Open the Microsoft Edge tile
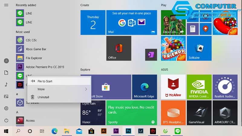Image resolution: width=242 pixels, height=136 pixels. 144,87
